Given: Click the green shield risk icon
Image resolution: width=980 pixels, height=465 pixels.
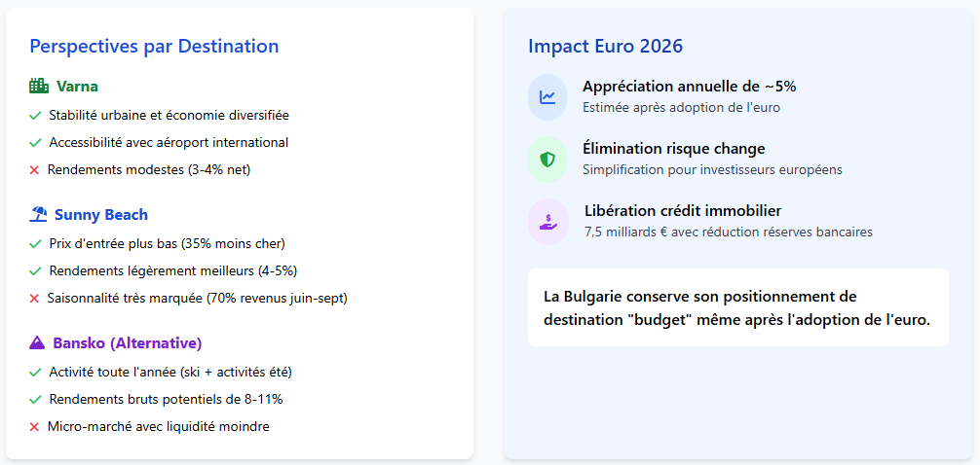Looking at the screenshot, I should (x=547, y=160).
